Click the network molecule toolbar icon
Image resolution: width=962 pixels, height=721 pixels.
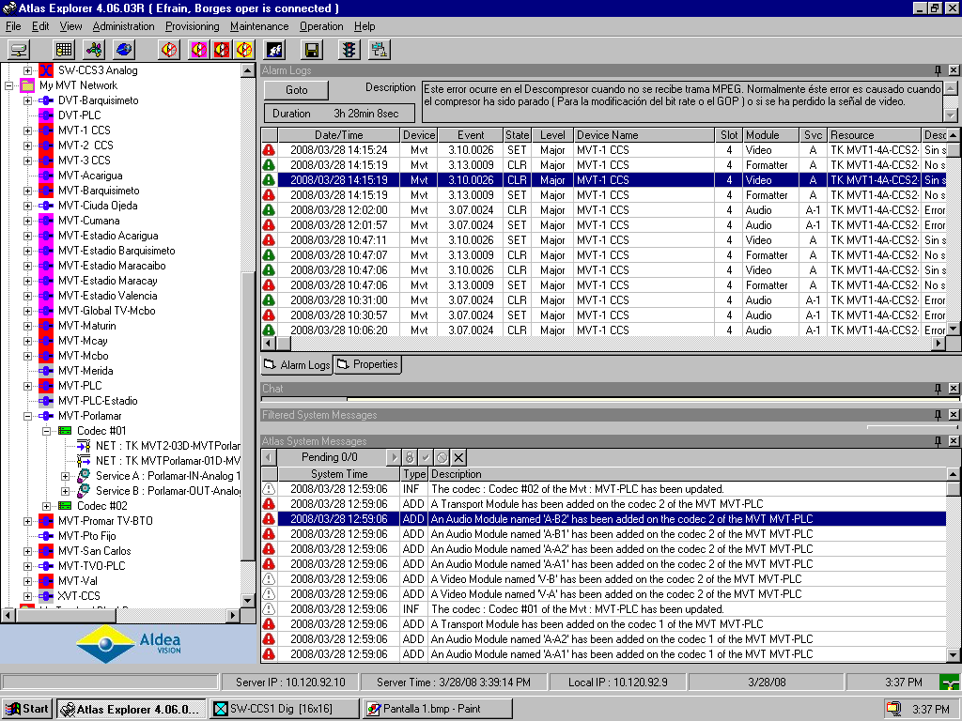coord(94,50)
